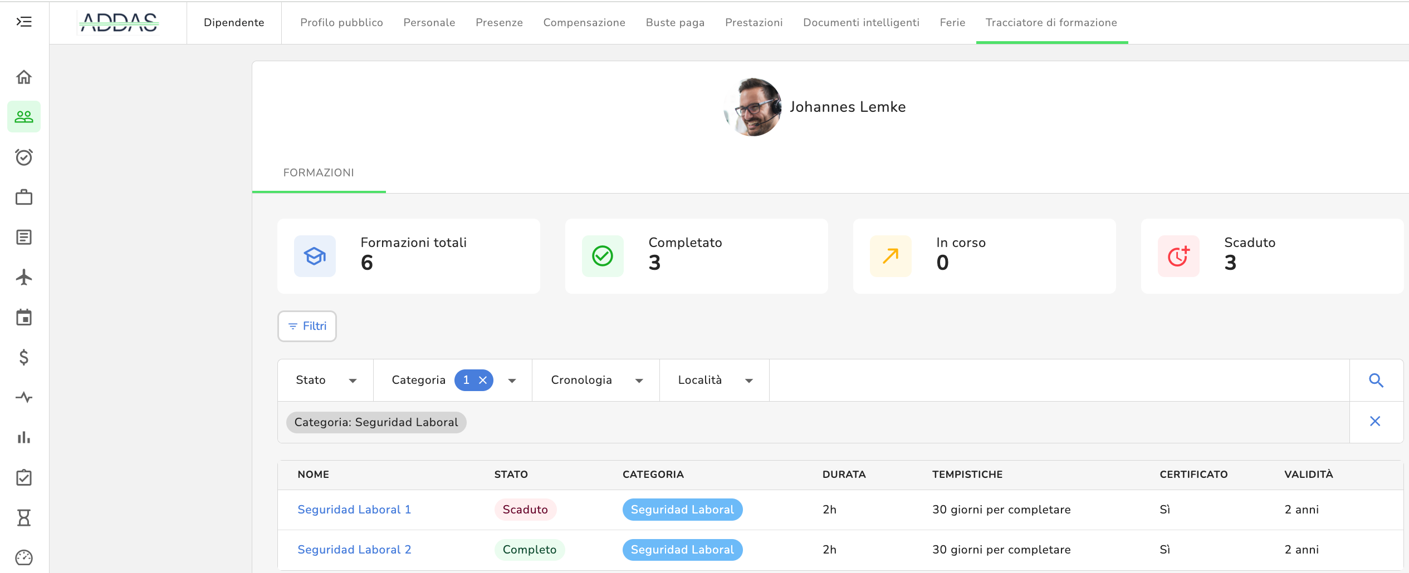The height and width of the screenshot is (573, 1409).
Task: Click the In corso card label
Action: pyautogui.click(x=961, y=243)
